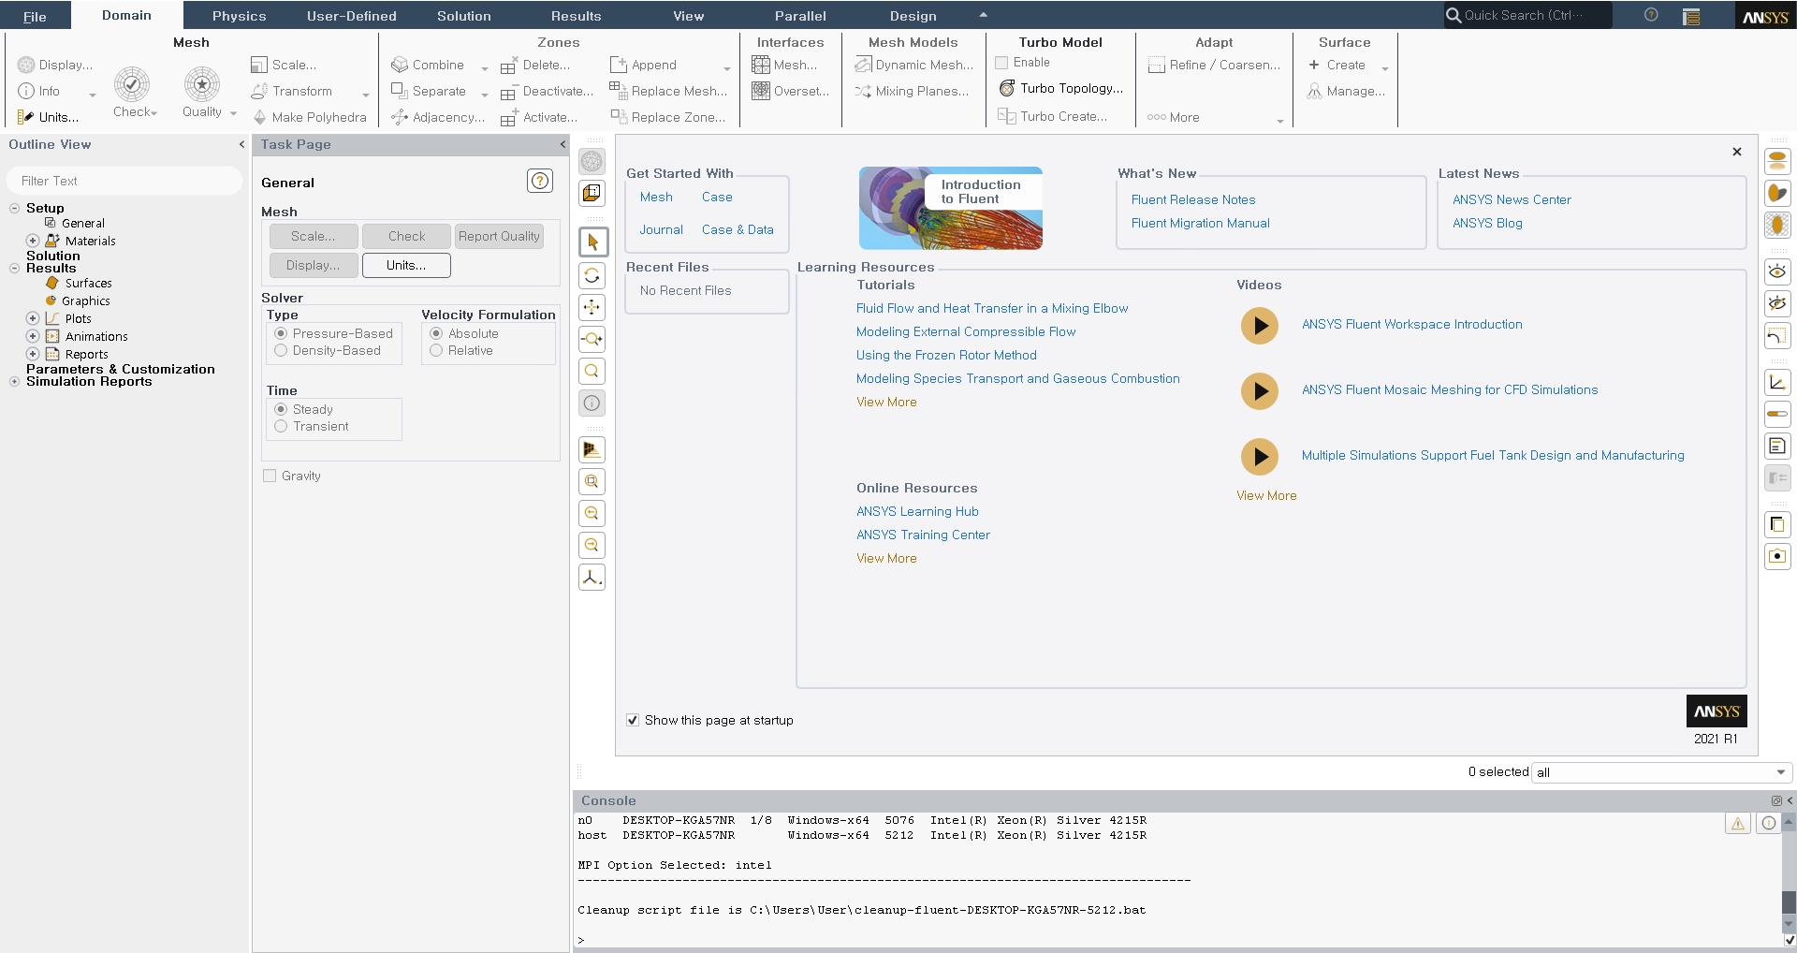1797x953 pixels.
Task: Play ANSYS Fluent Workspace Introduction video
Action: (x=1260, y=326)
